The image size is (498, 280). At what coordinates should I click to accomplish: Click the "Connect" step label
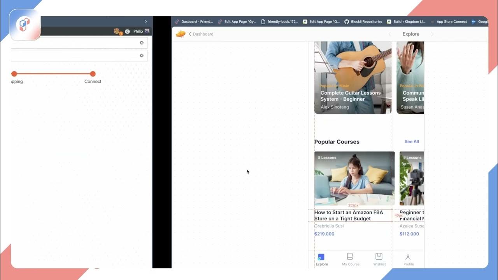point(93,82)
